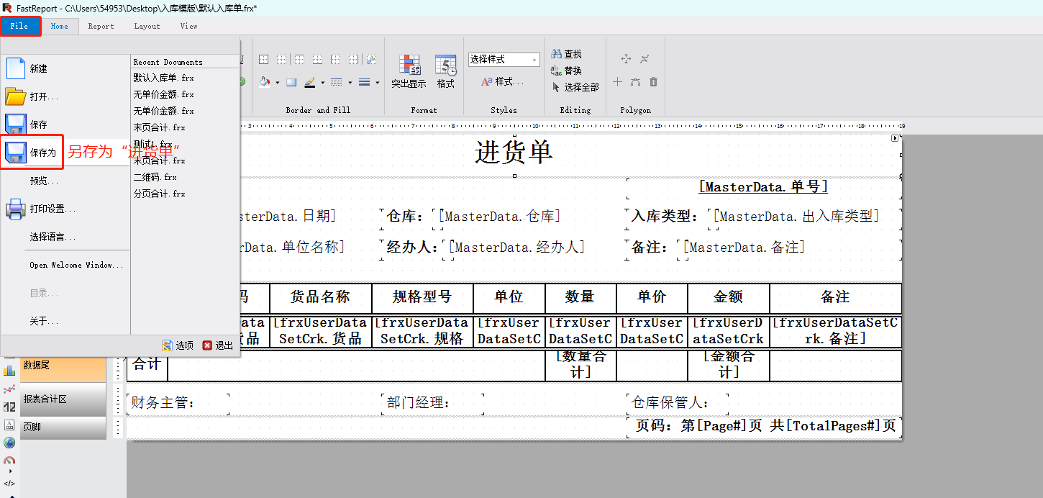Click the border line color brush
The width and height of the screenshot is (1043, 498).
310,82
